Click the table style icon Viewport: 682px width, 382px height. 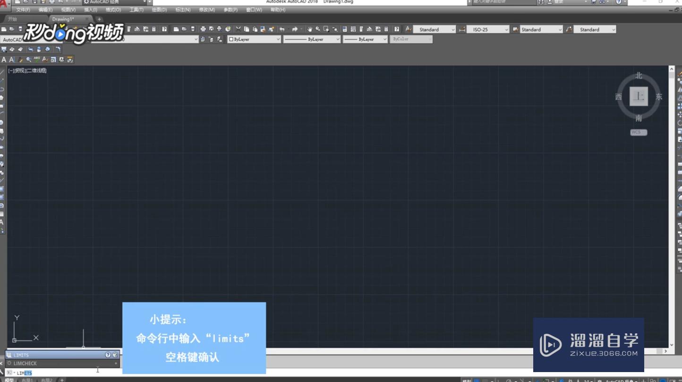pos(515,29)
